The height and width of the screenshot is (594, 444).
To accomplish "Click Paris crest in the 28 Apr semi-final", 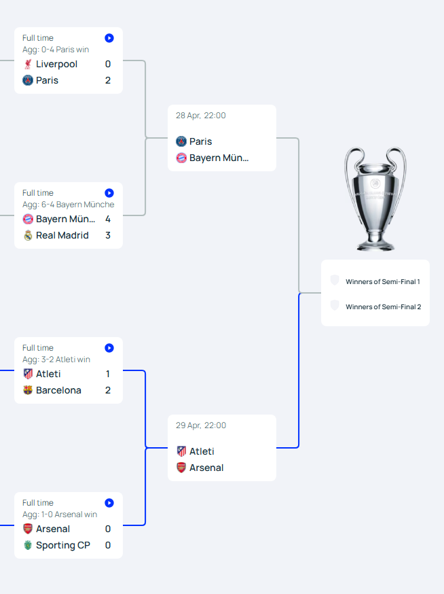I will pos(181,141).
